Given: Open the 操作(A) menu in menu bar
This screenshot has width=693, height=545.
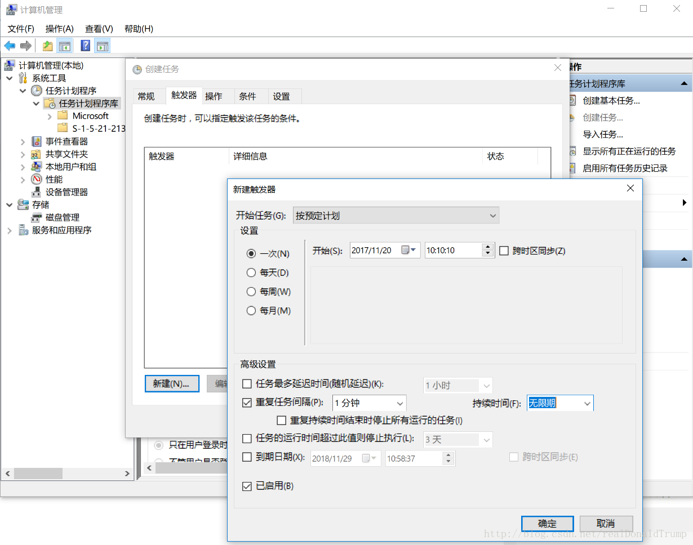Looking at the screenshot, I should [x=59, y=29].
